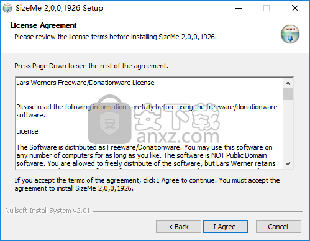This screenshot has height=241, width=310.
Task: Click the SizeMe setup icon in title bar
Action: (7, 8)
